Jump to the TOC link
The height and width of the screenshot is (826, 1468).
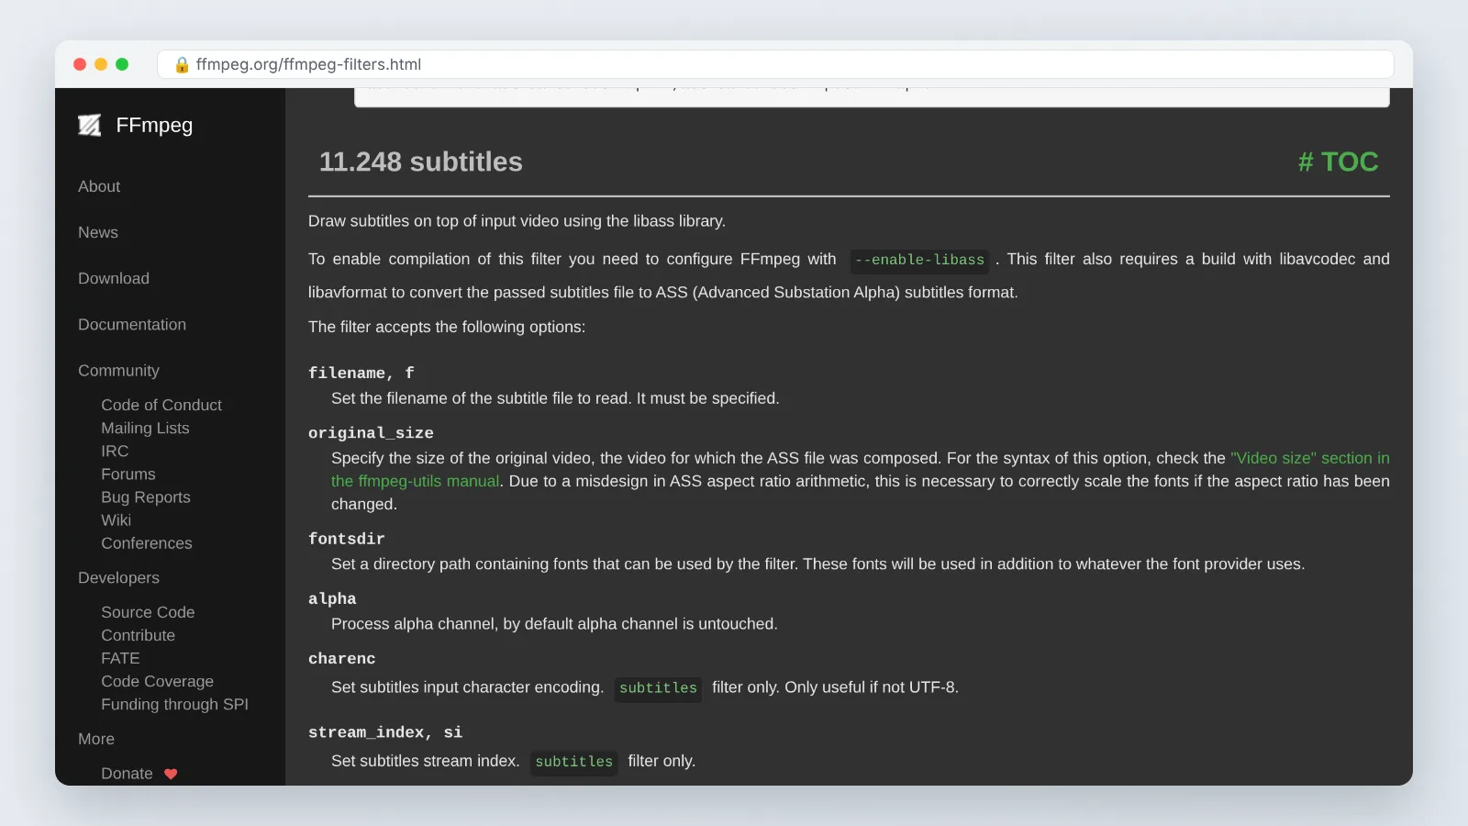pos(1350,162)
